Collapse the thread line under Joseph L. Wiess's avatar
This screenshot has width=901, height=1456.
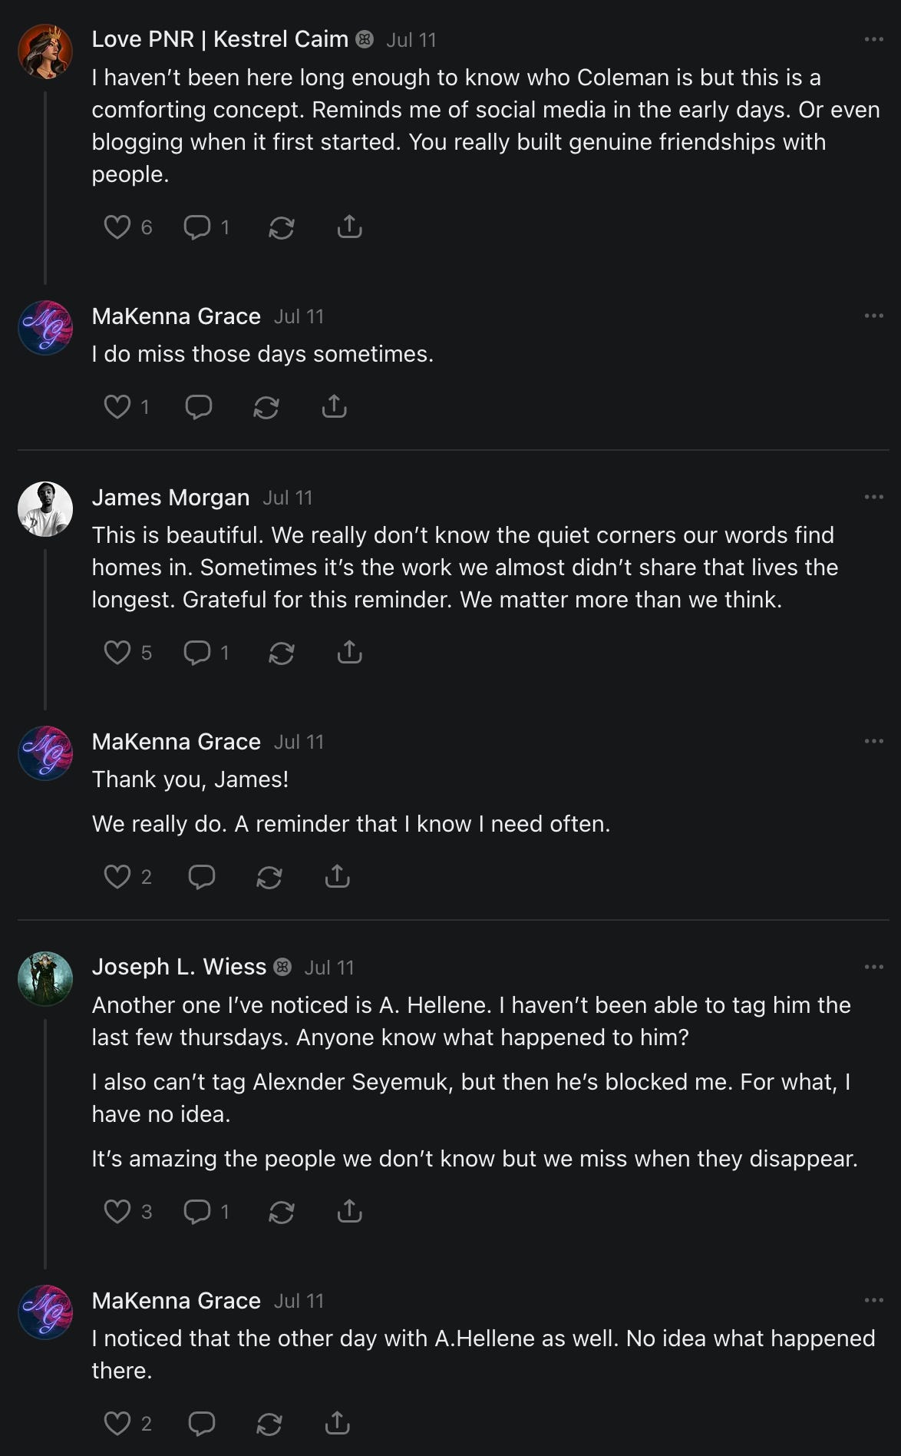coord(45,1144)
